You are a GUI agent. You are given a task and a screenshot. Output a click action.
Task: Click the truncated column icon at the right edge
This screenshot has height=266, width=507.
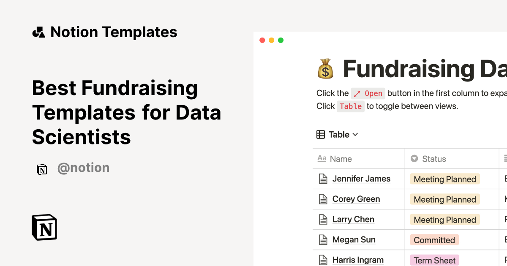(x=505, y=158)
